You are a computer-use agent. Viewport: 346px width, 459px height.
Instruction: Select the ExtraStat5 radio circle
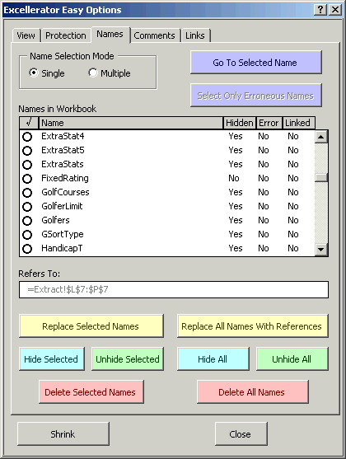click(x=27, y=151)
